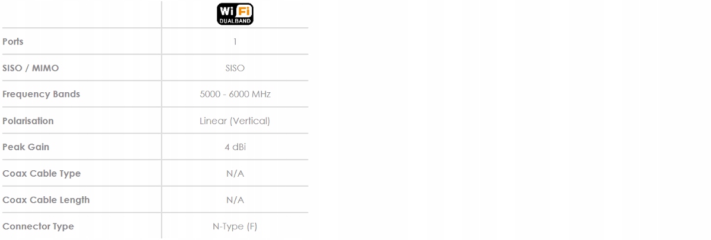
Task: Click the 4 dBi gain value
Action: coord(235,147)
